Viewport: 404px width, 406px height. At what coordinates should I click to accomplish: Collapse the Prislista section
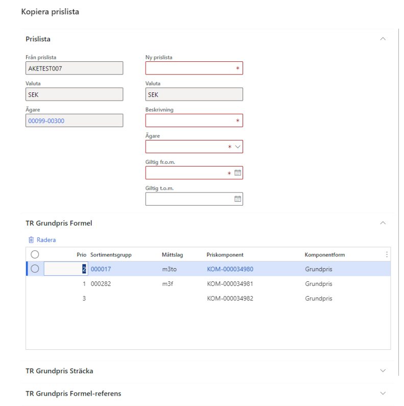[x=383, y=39]
